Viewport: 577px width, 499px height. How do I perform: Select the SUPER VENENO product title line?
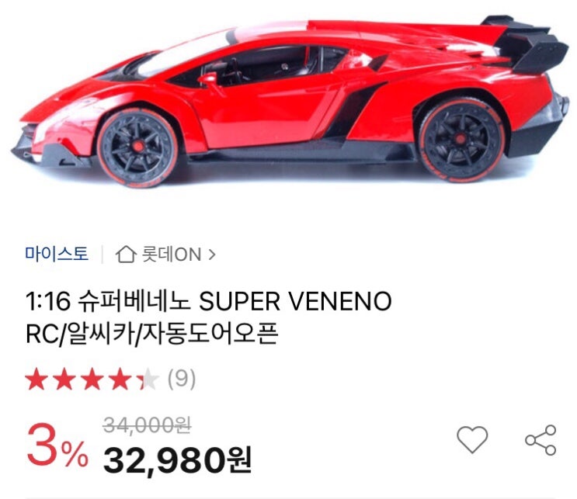(x=208, y=301)
